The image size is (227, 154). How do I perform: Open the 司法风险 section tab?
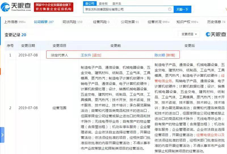pos(72,22)
